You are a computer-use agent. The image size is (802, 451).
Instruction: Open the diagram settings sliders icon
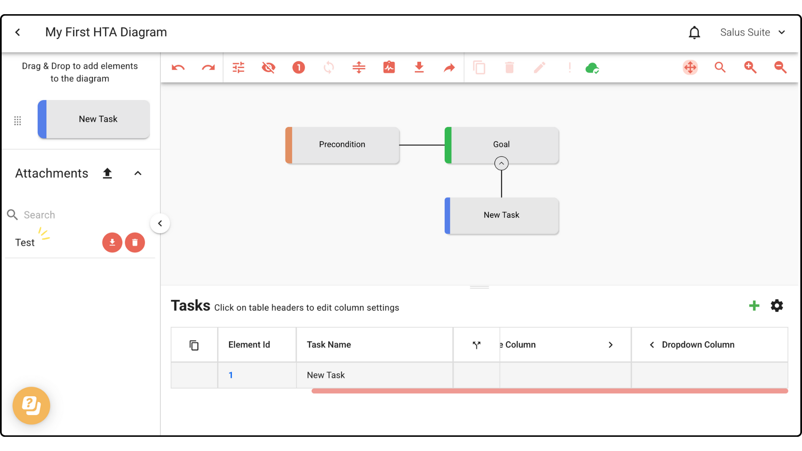point(239,68)
